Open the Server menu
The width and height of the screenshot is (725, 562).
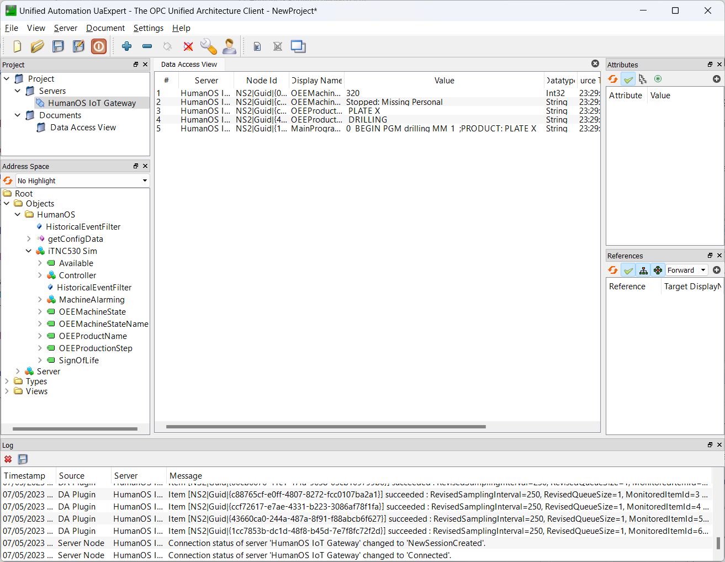tap(66, 28)
